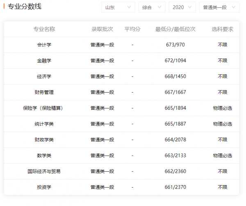This screenshot has height=206, width=246.
Task: Open the 综合 subject type dropdown
Action: [x=152, y=7]
